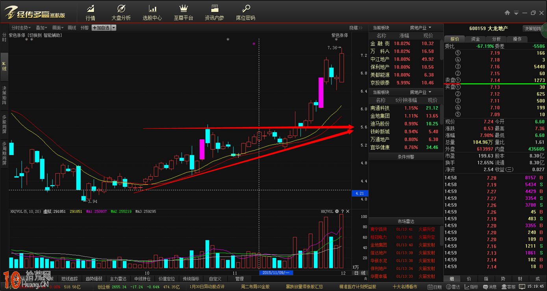547x291 pixels.
Task: Close the HHJVOL volume indicator panel
Action: (347, 212)
